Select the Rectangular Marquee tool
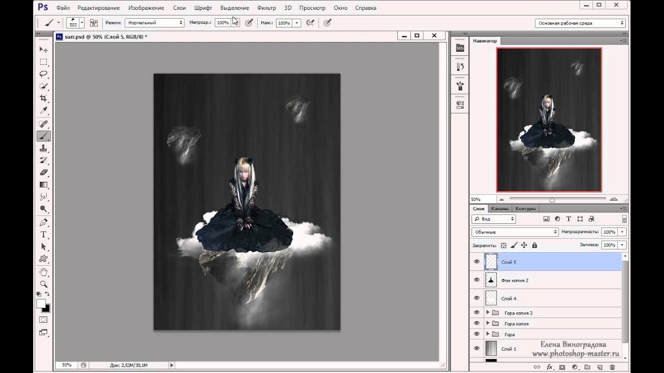Screen dimensions: 664x373 point(44,62)
